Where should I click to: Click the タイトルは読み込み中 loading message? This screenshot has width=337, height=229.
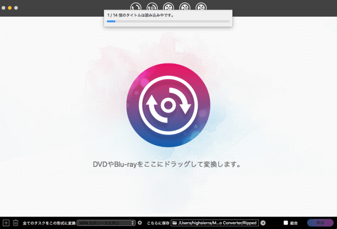[140, 15]
